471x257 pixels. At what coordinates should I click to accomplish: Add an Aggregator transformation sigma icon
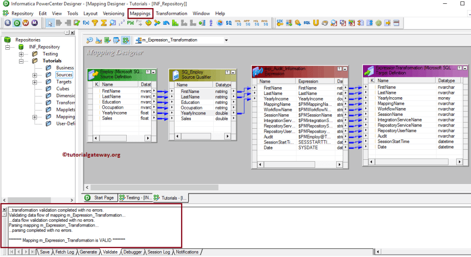(x=104, y=23)
